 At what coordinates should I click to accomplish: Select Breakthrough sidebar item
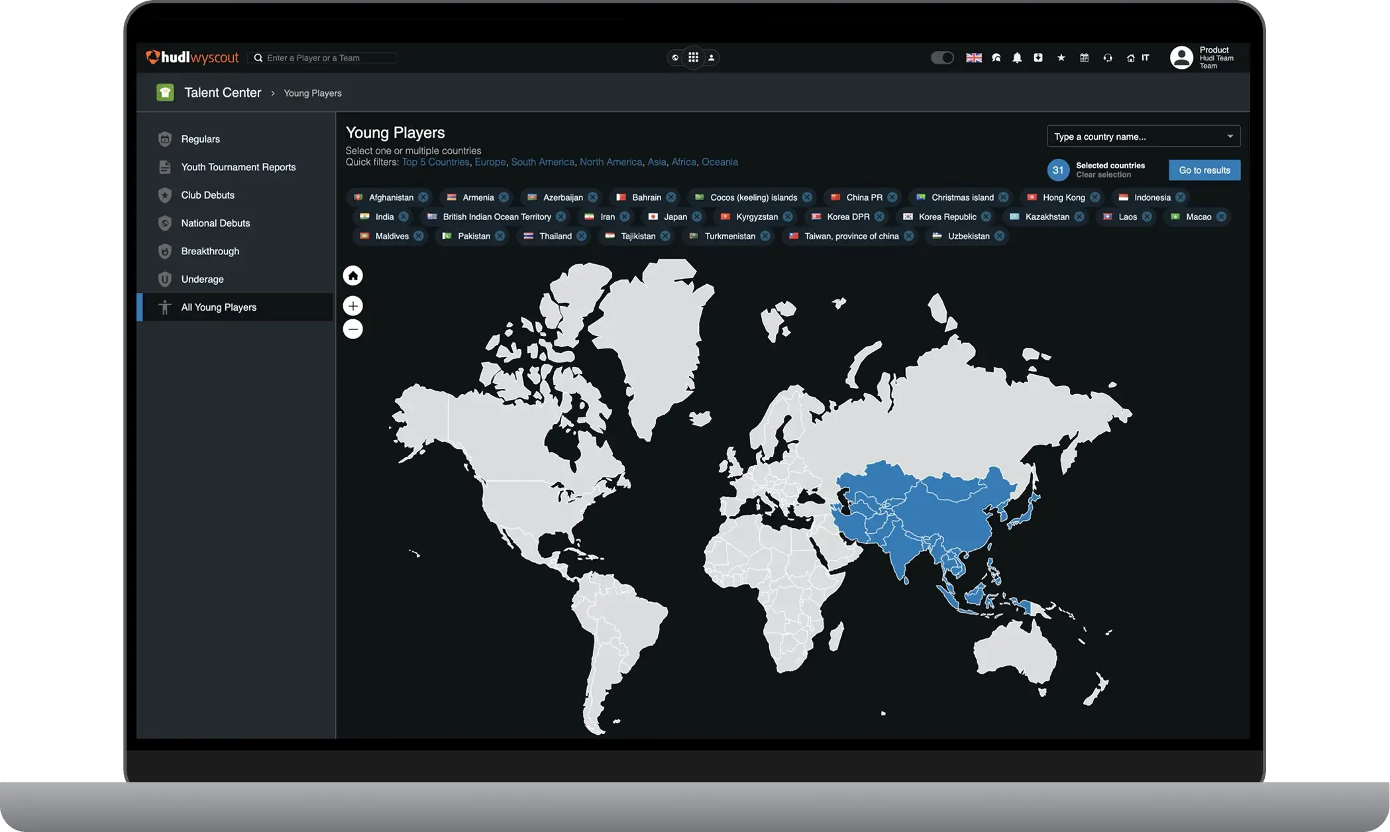(x=210, y=251)
